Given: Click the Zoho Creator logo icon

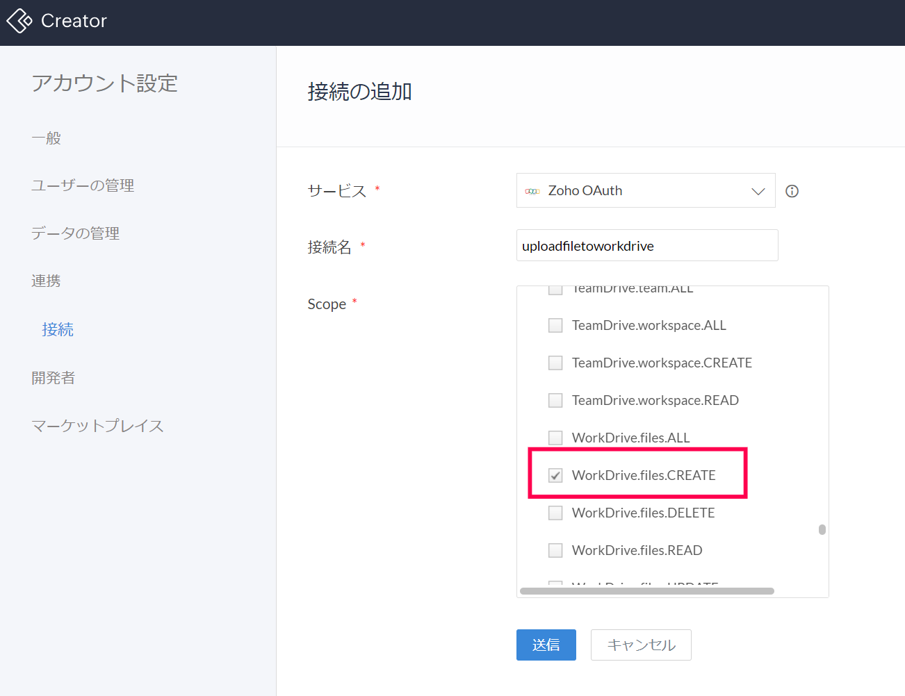Looking at the screenshot, I should (x=19, y=21).
